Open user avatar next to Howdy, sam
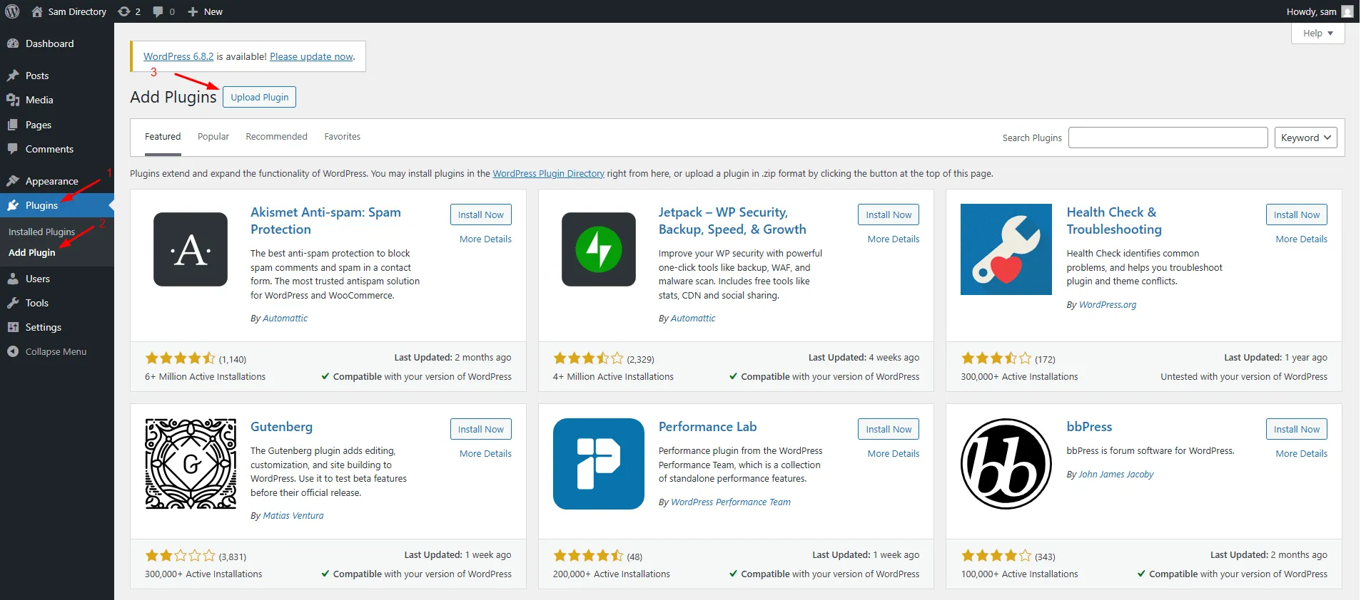 coord(1347,11)
